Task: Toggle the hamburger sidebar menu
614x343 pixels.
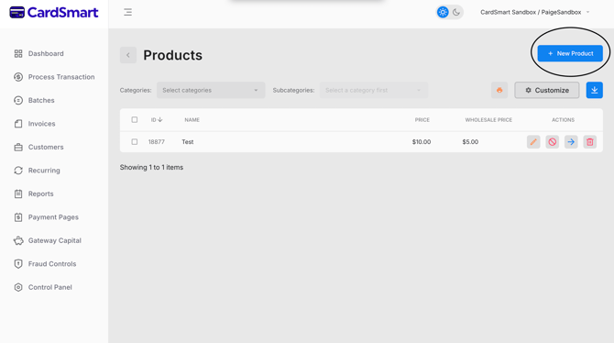Action: click(127, 12)
